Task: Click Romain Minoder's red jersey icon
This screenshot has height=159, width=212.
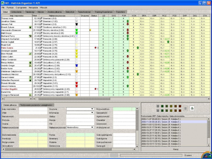Action: 77,83
